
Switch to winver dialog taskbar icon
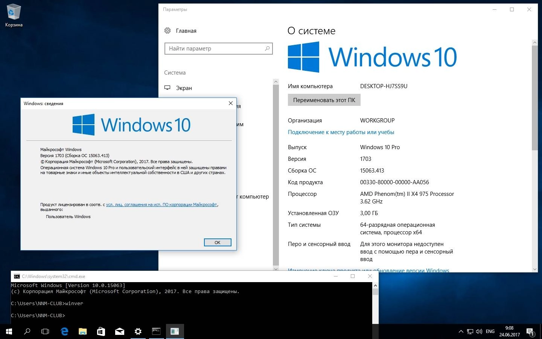tap(175, 331)
